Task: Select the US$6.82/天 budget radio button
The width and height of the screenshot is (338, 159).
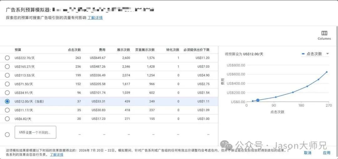Action: 7,119
